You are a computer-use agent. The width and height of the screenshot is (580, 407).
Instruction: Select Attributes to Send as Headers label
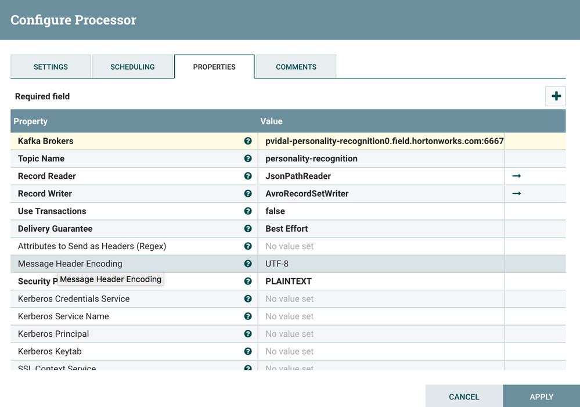click(92, 246)
